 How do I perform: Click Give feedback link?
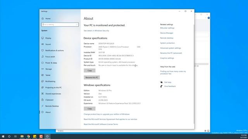tap(170, 86)
